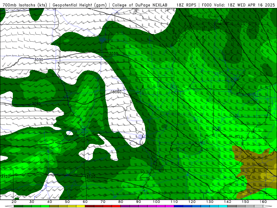Click the cyan swatch just below 140 knots
Viewport: 277px width, 208px height.
[223, 206]
